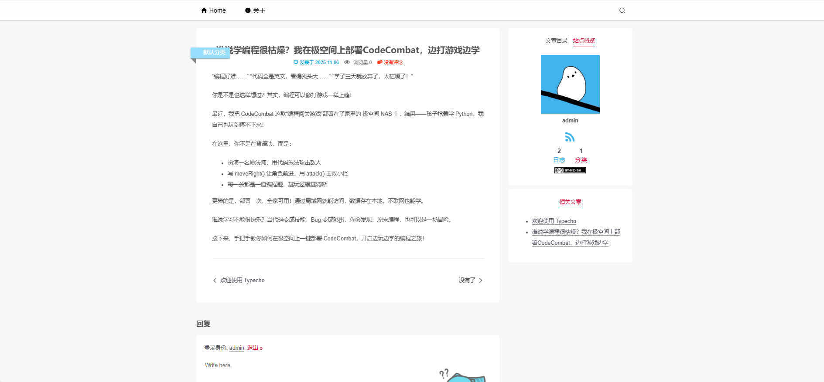Click the clock icon by publish date
Image resolution: width=824 pixels, height=382 pixels.
(296, 62)
